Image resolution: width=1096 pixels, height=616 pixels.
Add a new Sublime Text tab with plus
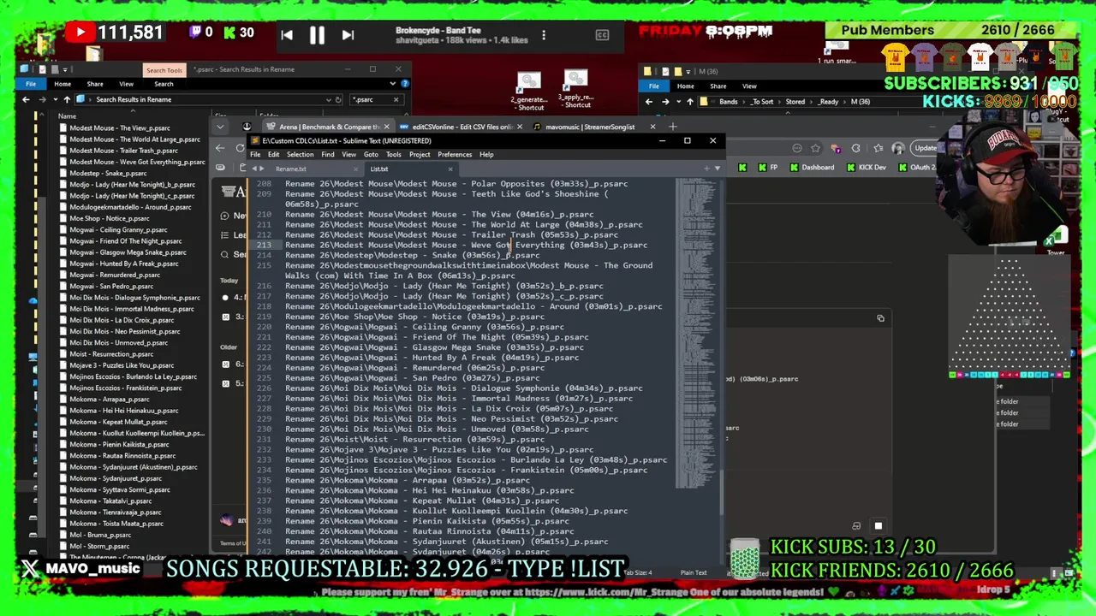(x=705, y=169)
